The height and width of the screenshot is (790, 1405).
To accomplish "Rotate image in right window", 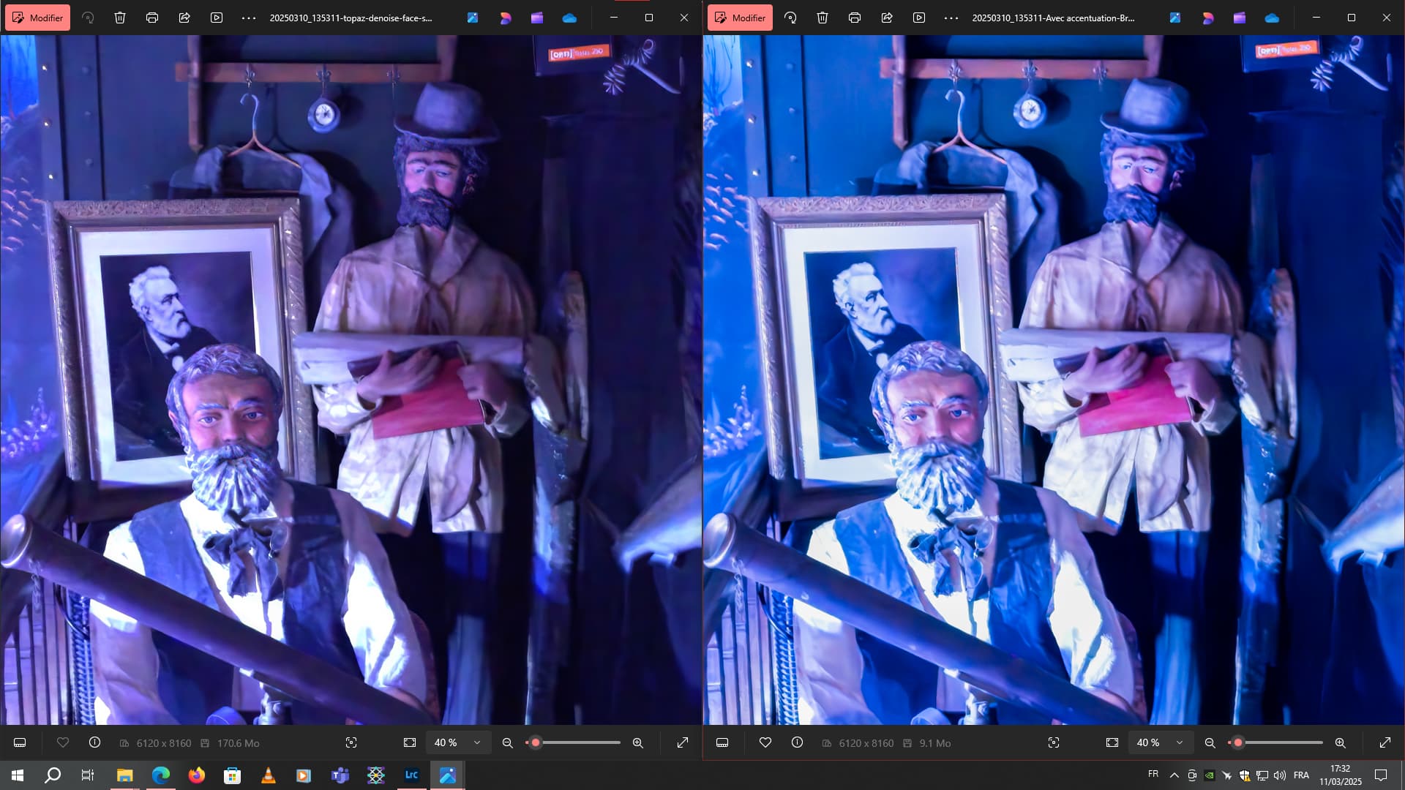I will pyautogui.click(x=790, y=18).
